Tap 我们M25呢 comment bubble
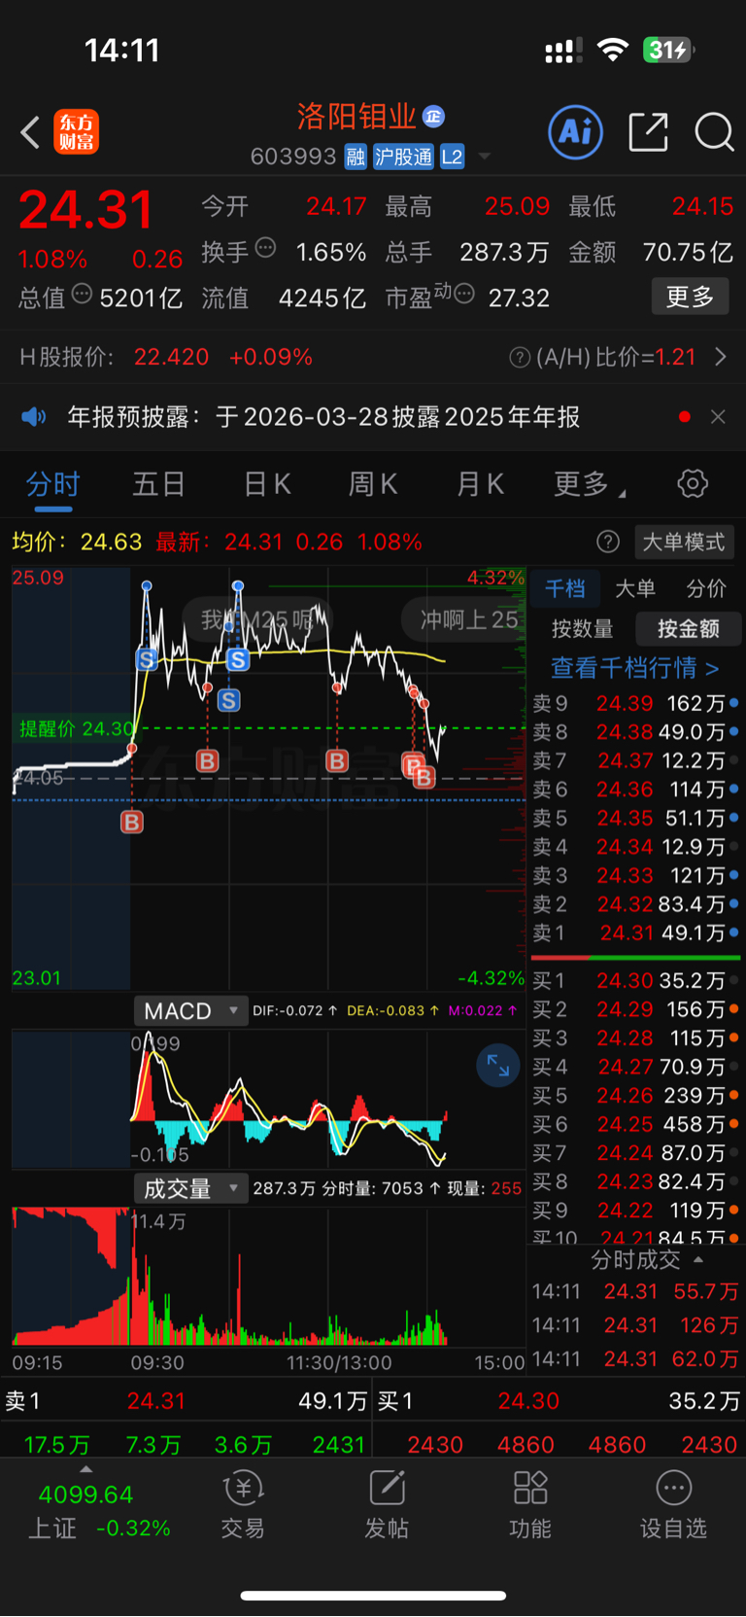This screenshot has width=746, height=1617. coord(257,619)
